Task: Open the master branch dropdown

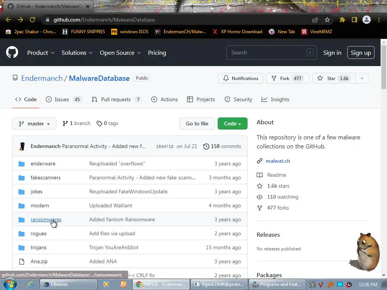Action: tap(34, 123)
